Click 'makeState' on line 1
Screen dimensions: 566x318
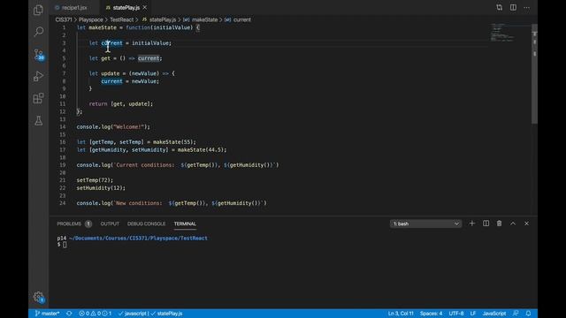pyautogui.click(x=103, y=27)
